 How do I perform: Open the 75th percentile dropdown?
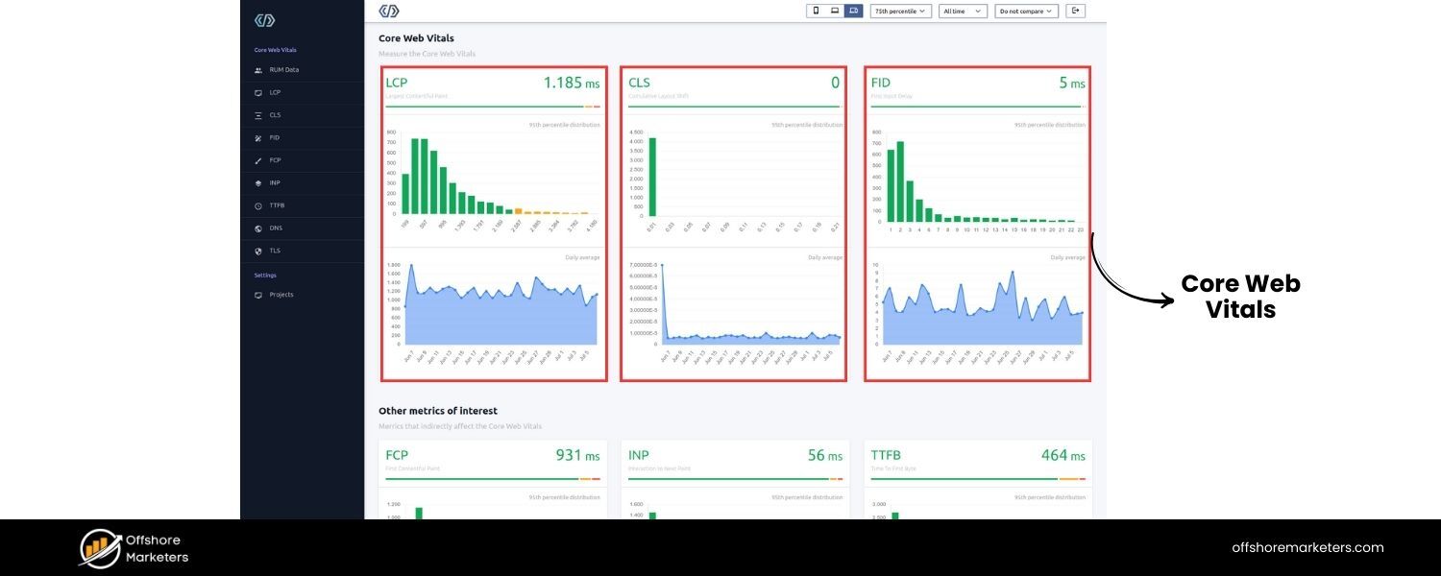(x=900, y=11)
